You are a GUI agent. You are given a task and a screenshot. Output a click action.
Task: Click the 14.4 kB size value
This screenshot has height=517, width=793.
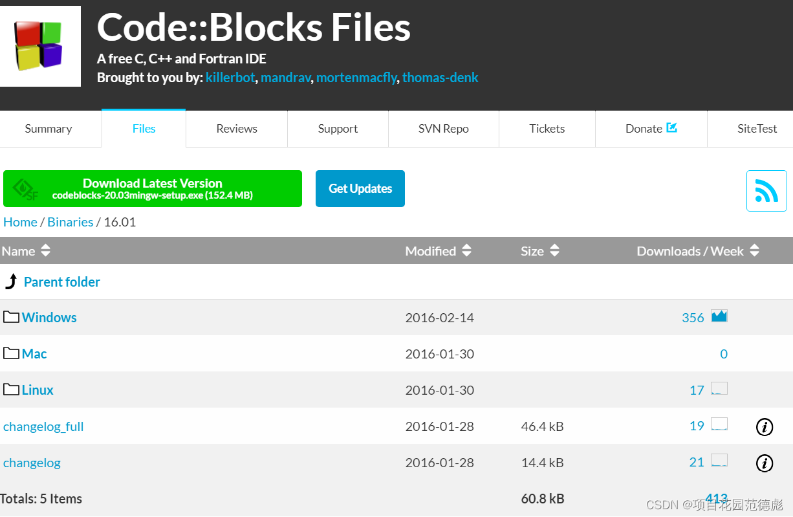pos(542,463)
